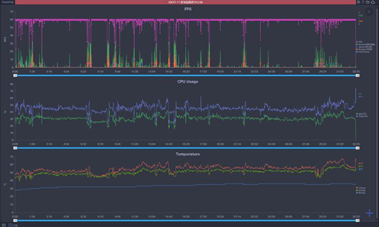Image resolution: width=379 pixels, height=227 pixels.
Task: Click the FPS chart title
Action: point(188,9)
